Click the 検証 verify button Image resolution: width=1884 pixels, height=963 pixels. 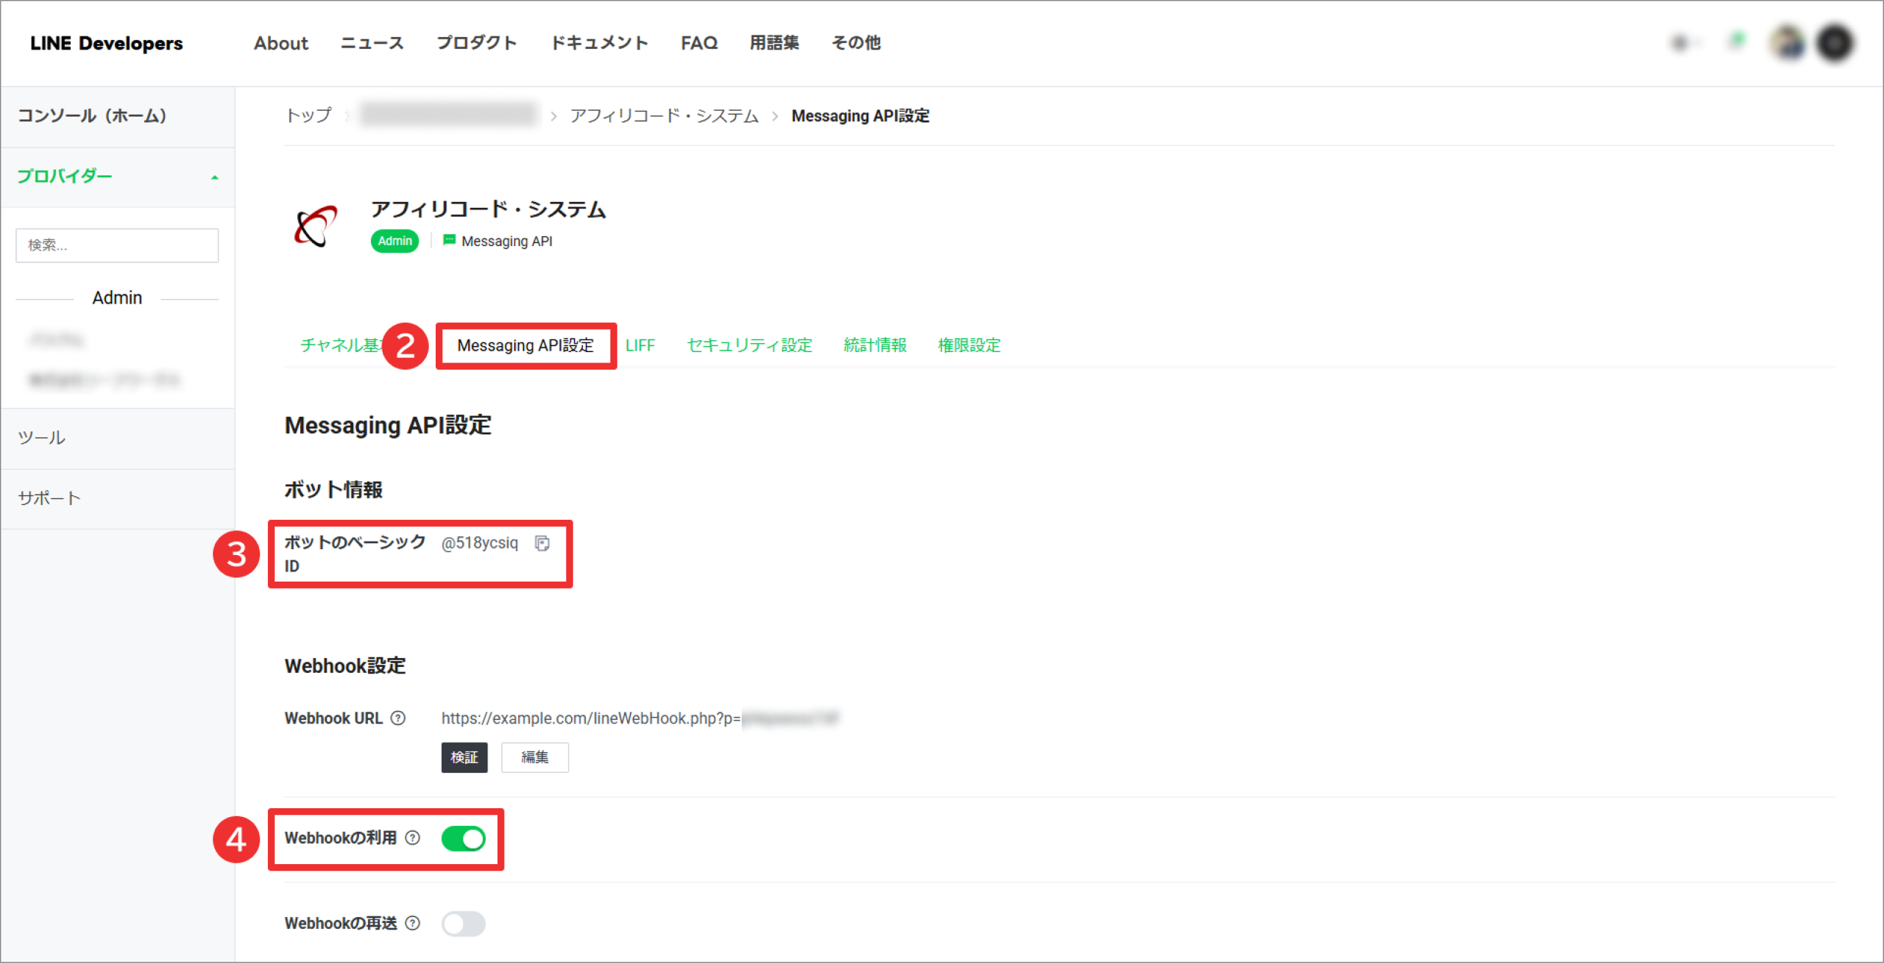tap(465, 758)
